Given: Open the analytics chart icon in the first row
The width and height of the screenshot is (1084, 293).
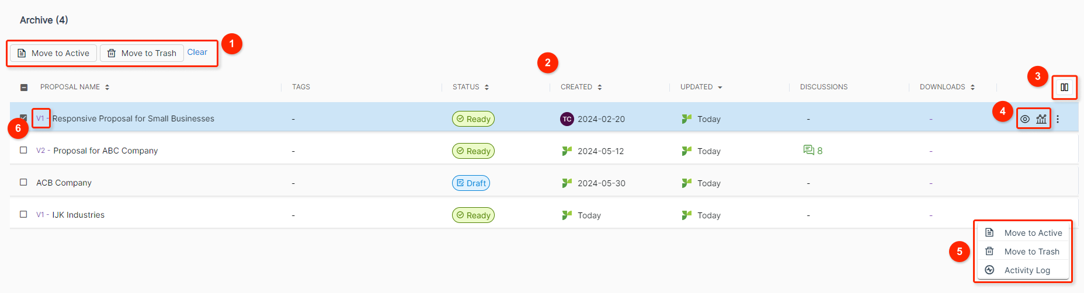Looking at the screenshot, I should click(1041, 119).
